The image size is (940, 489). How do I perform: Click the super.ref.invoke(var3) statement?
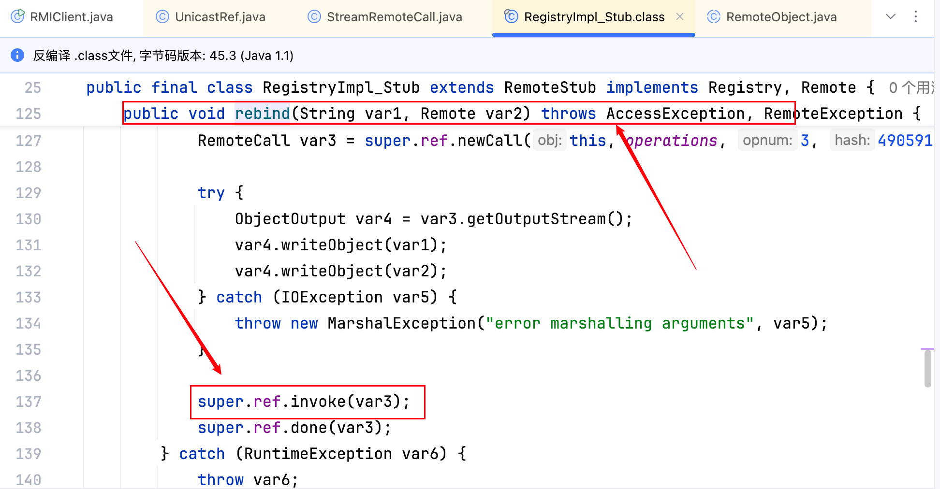coord(304,402)
